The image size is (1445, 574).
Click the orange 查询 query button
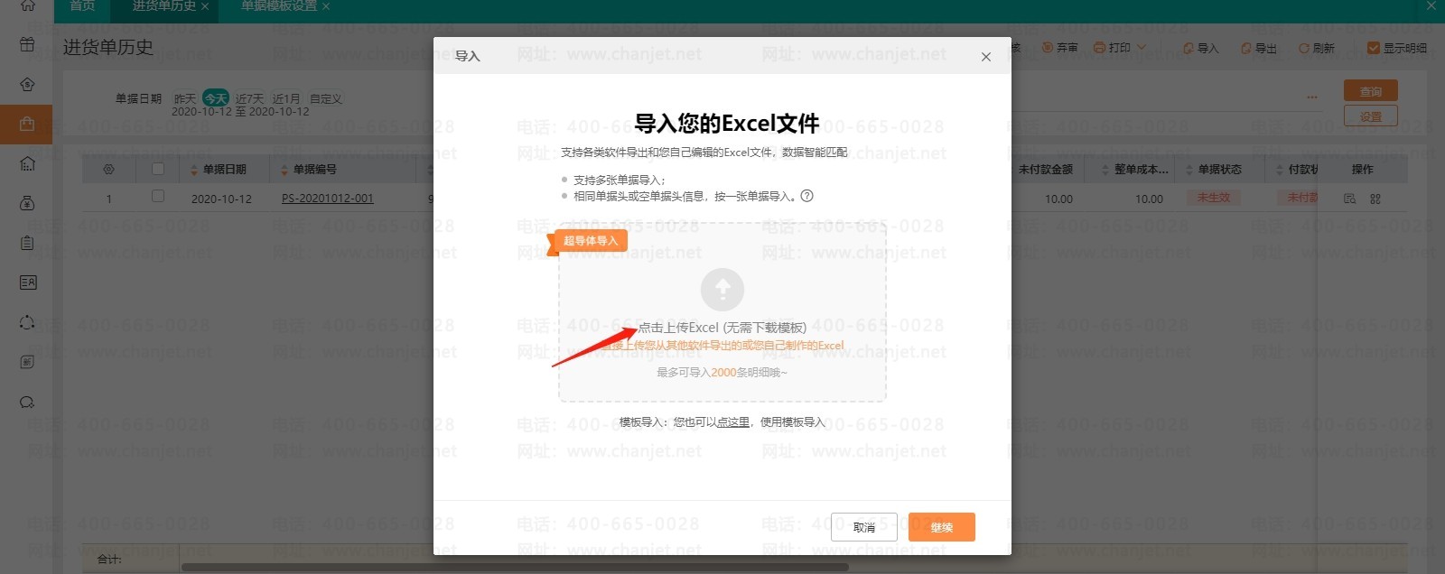click(1371, 91)
